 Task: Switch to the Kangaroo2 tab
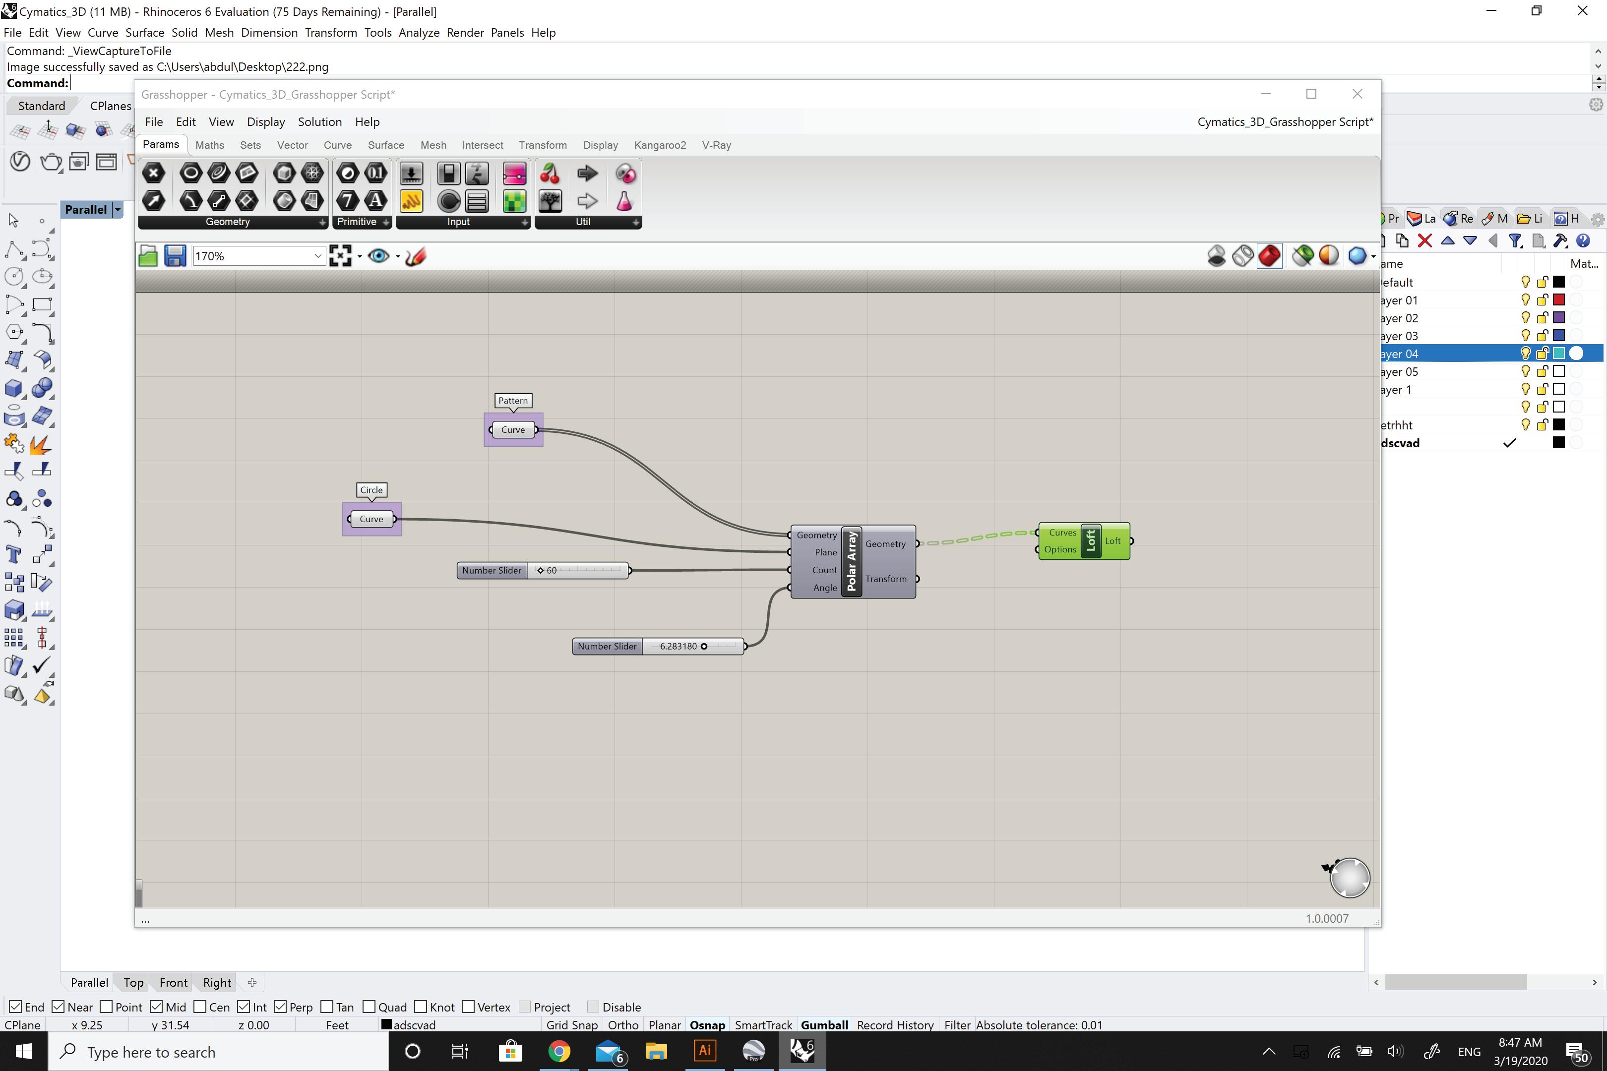[x=659, y=145]
